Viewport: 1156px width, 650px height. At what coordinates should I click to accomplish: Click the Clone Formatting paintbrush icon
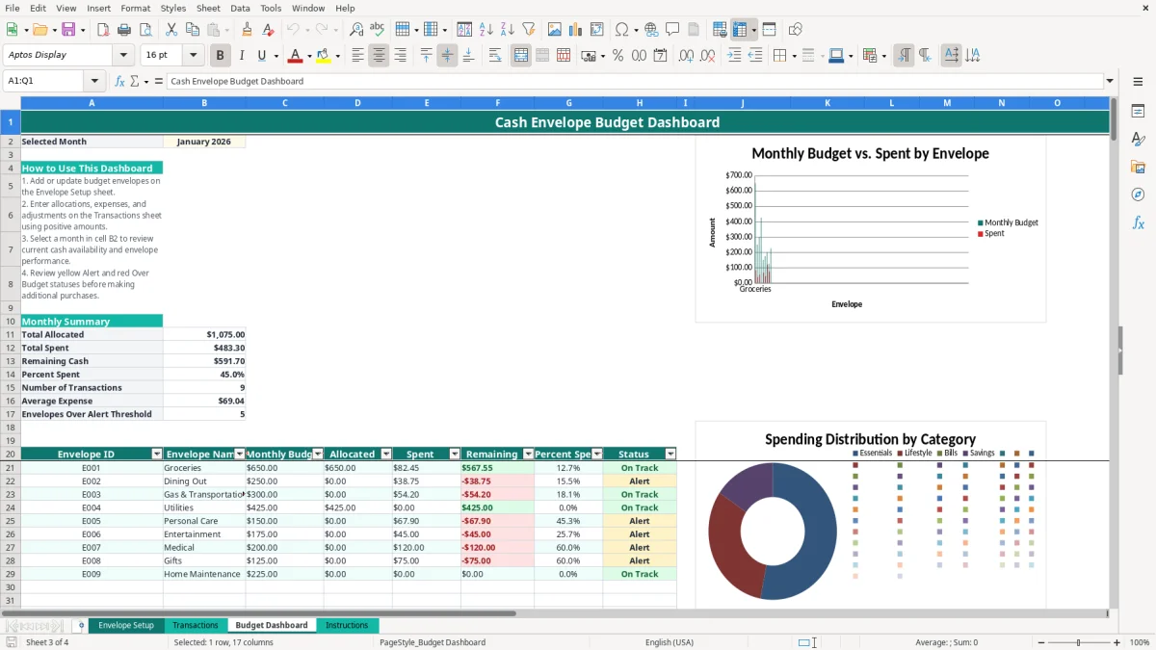(x=247, y=30)
